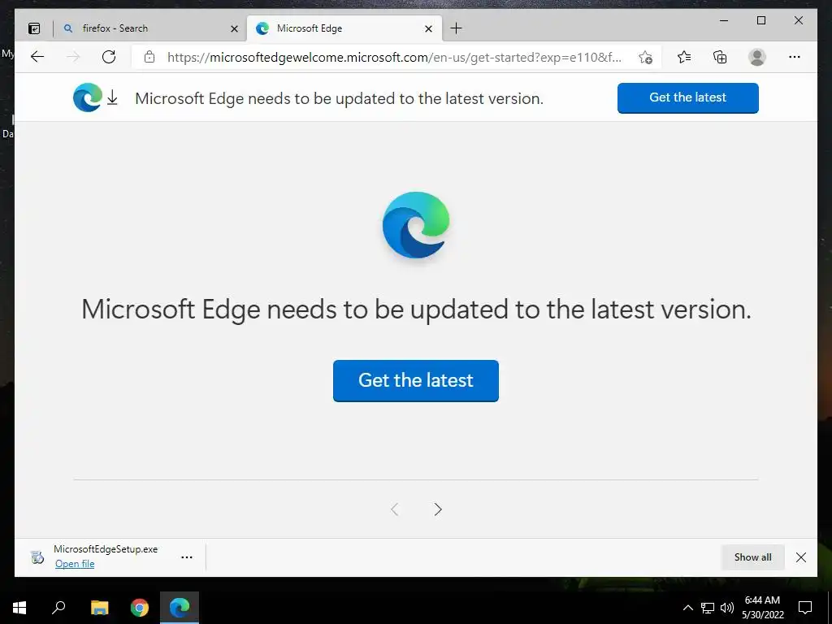832x624 pixels.
Task: Open taskbar clock and date
Action: 762,608
